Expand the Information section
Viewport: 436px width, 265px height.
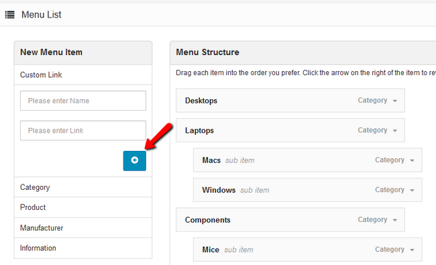click(x=83, y=248)
